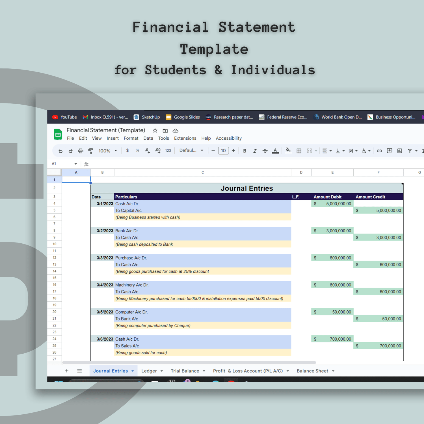Merge cells using the merge icon
The height and width of the screenshot is (424, 424).
click(310, 151)
